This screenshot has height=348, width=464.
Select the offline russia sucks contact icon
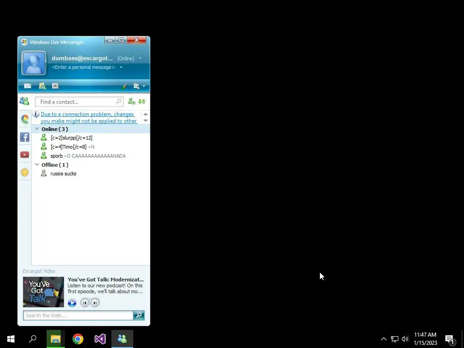pos(44,174)
